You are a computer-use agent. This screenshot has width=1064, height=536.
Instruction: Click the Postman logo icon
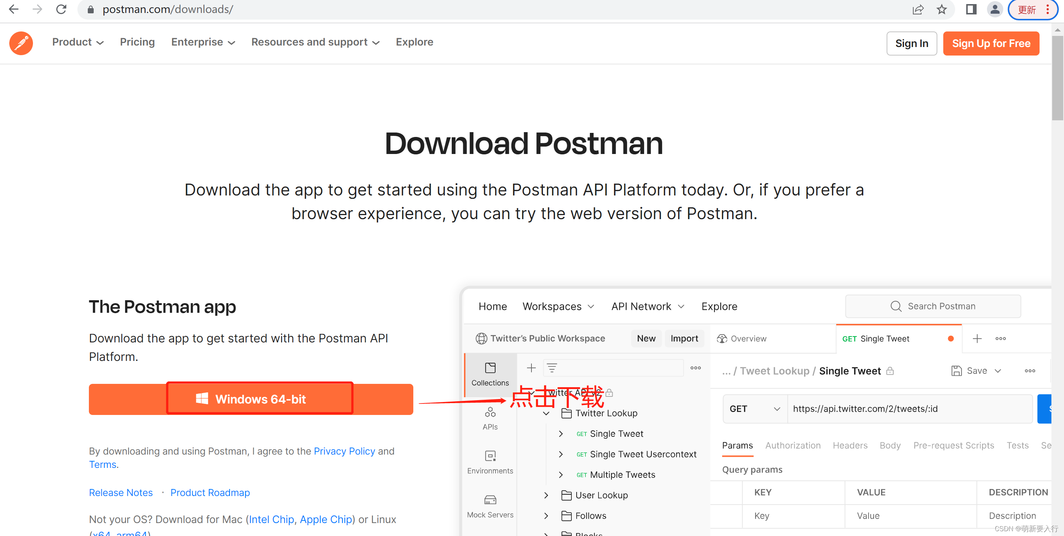pyautogui.click(x=21, y=43)
